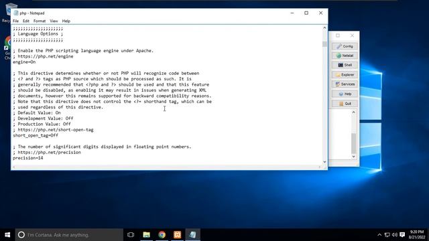The height and width of the screenshot is (241, 429).
Task: Click the Notepad horizontal scrollbar right arrow
Action: [319, 167]
